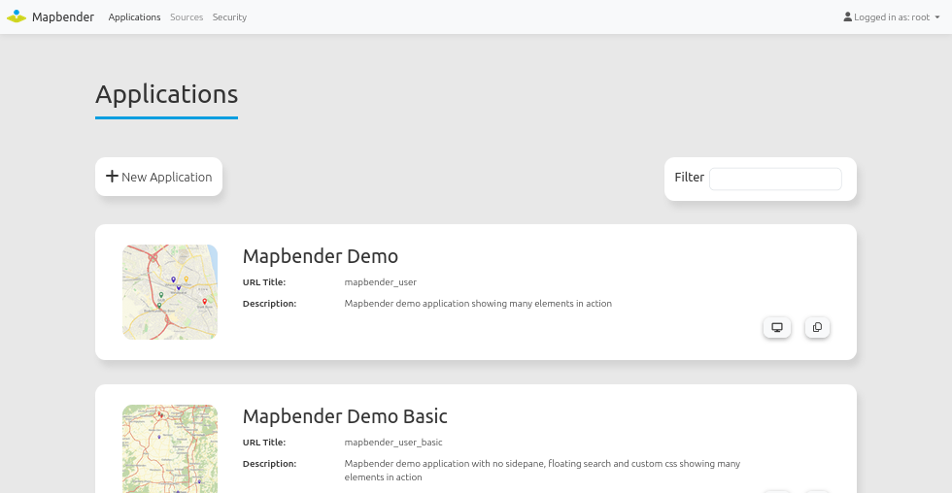Open the Mapbender Demo Basic thumbnail
952x493 pixels.
(170, 448)
